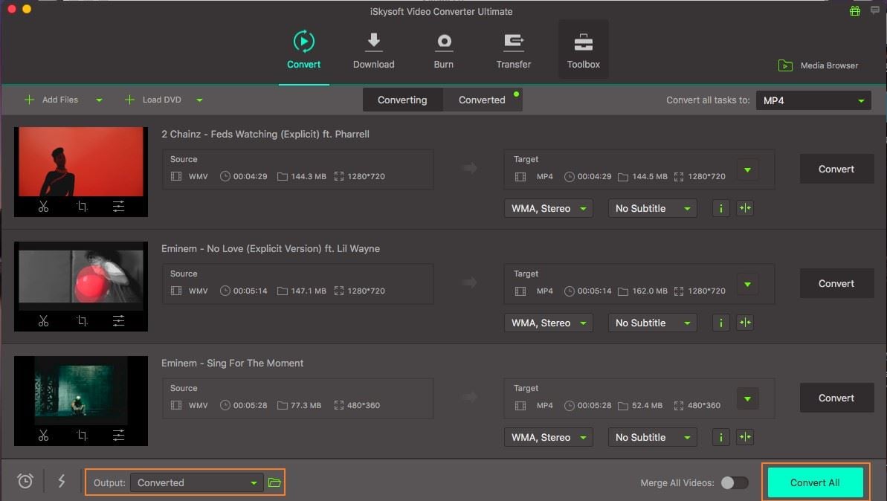Screen dimensions: 887x501
Task: Toggle high speed conversion lightning icon
Action: pyautogui.click(x=61, y=481)
